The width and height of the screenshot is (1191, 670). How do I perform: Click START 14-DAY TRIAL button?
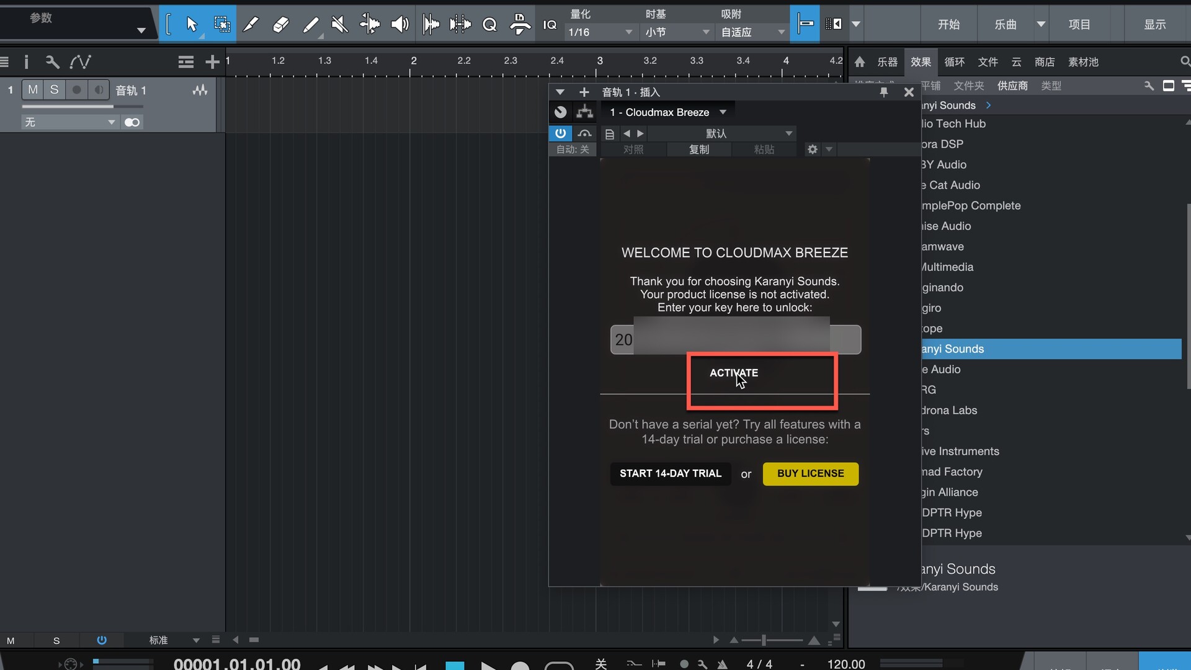(x=671, y=473)
